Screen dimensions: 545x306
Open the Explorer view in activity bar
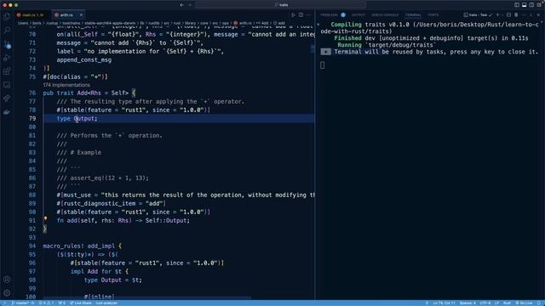click(x=7, y=17)
